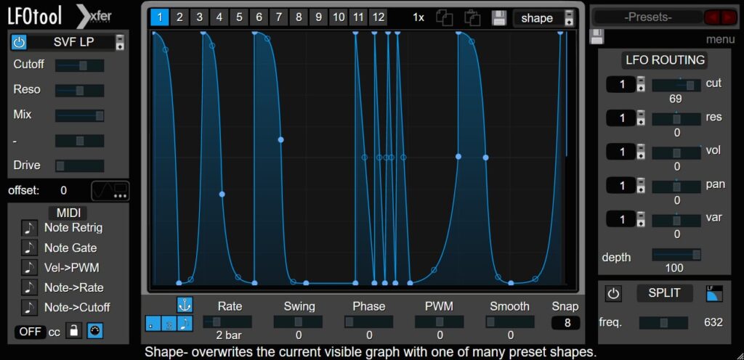Open the res LFO number dropdown arrows
The image size is (744, 360).
641,118
